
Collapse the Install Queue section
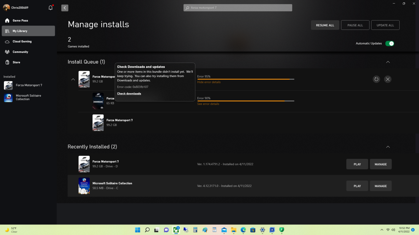[x=388, y=62]
